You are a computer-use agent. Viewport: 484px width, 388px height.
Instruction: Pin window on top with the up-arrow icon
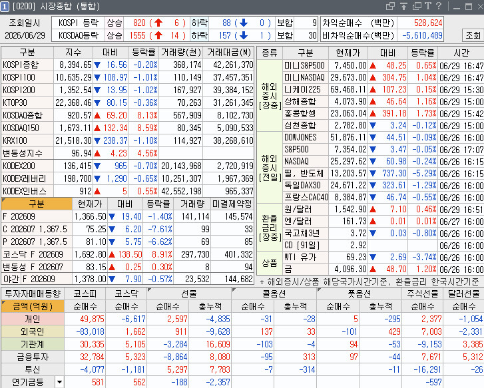pyautogui.click(x=403, y=6)
